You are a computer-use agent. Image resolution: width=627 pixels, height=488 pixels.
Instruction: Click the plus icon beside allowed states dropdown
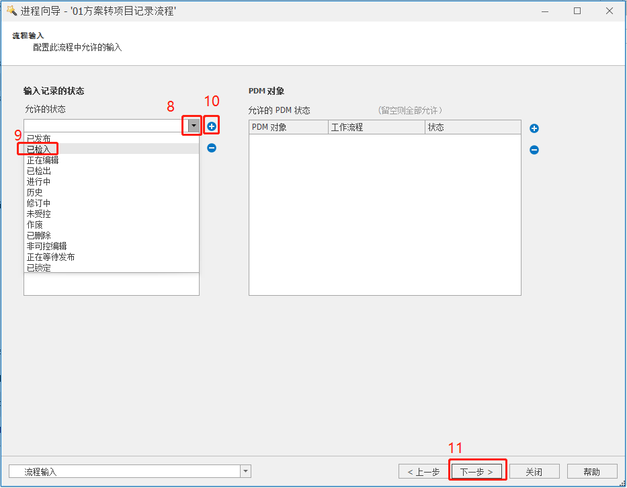[x=212, y=126]
